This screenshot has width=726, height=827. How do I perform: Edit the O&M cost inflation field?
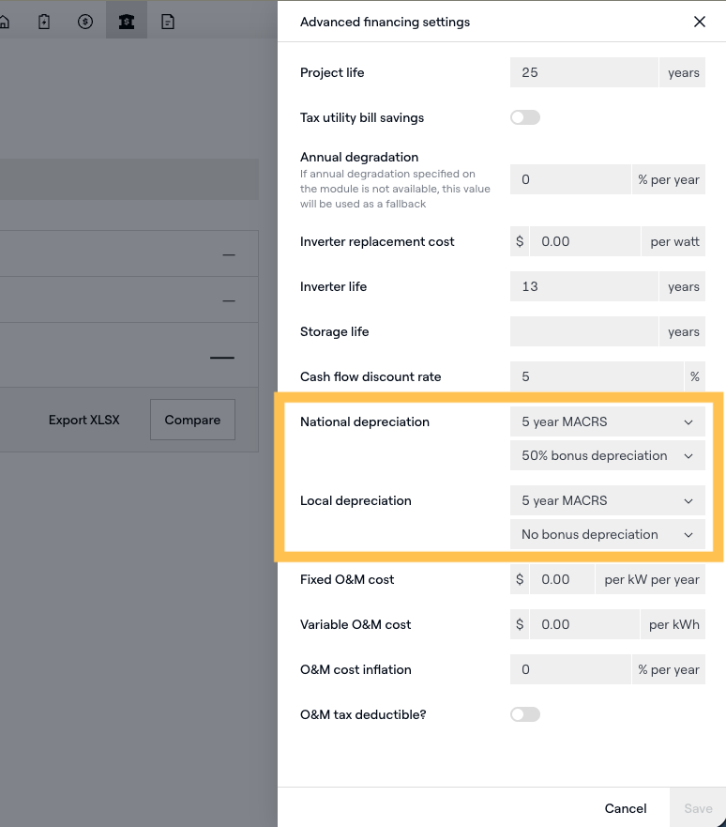click(x=570, y=669)
